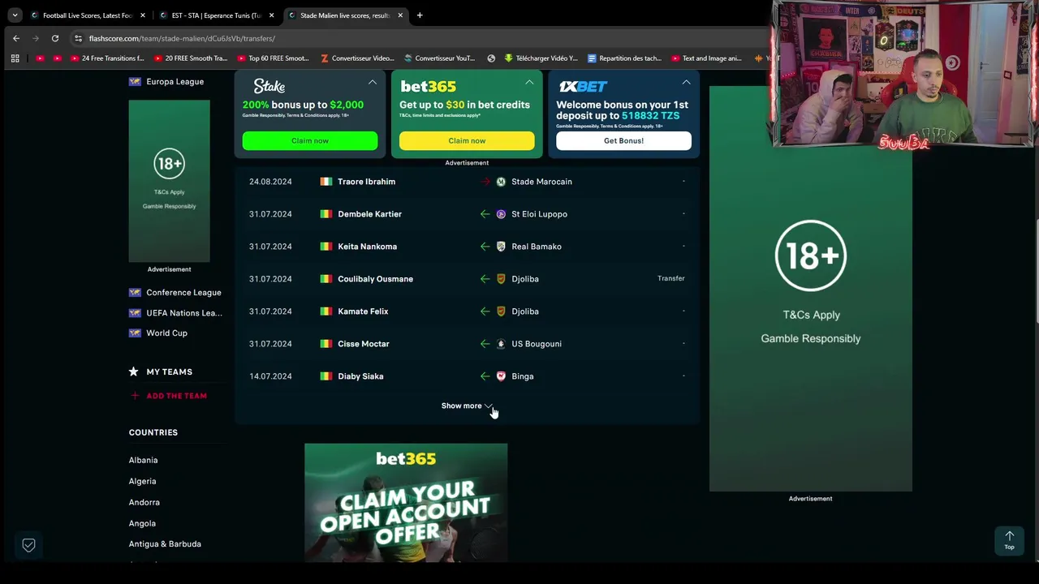Image resolution: width=1039 pixels, height=584 pixels.
Task: Click Add The Team link
Action: (168, 396)
